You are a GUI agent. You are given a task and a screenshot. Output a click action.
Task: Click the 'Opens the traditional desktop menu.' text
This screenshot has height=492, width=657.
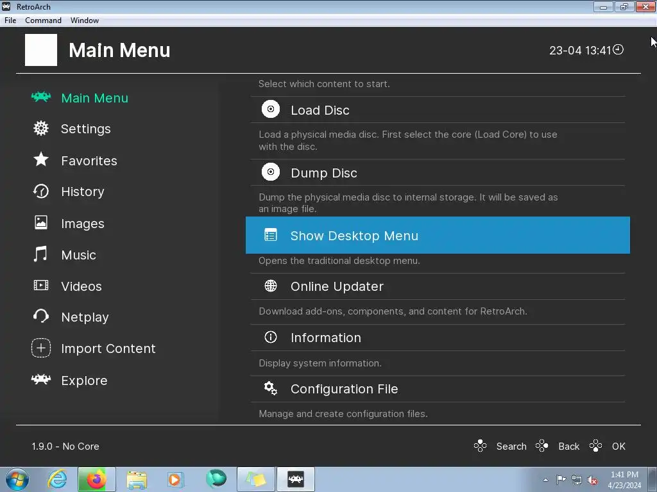[339, 261]
